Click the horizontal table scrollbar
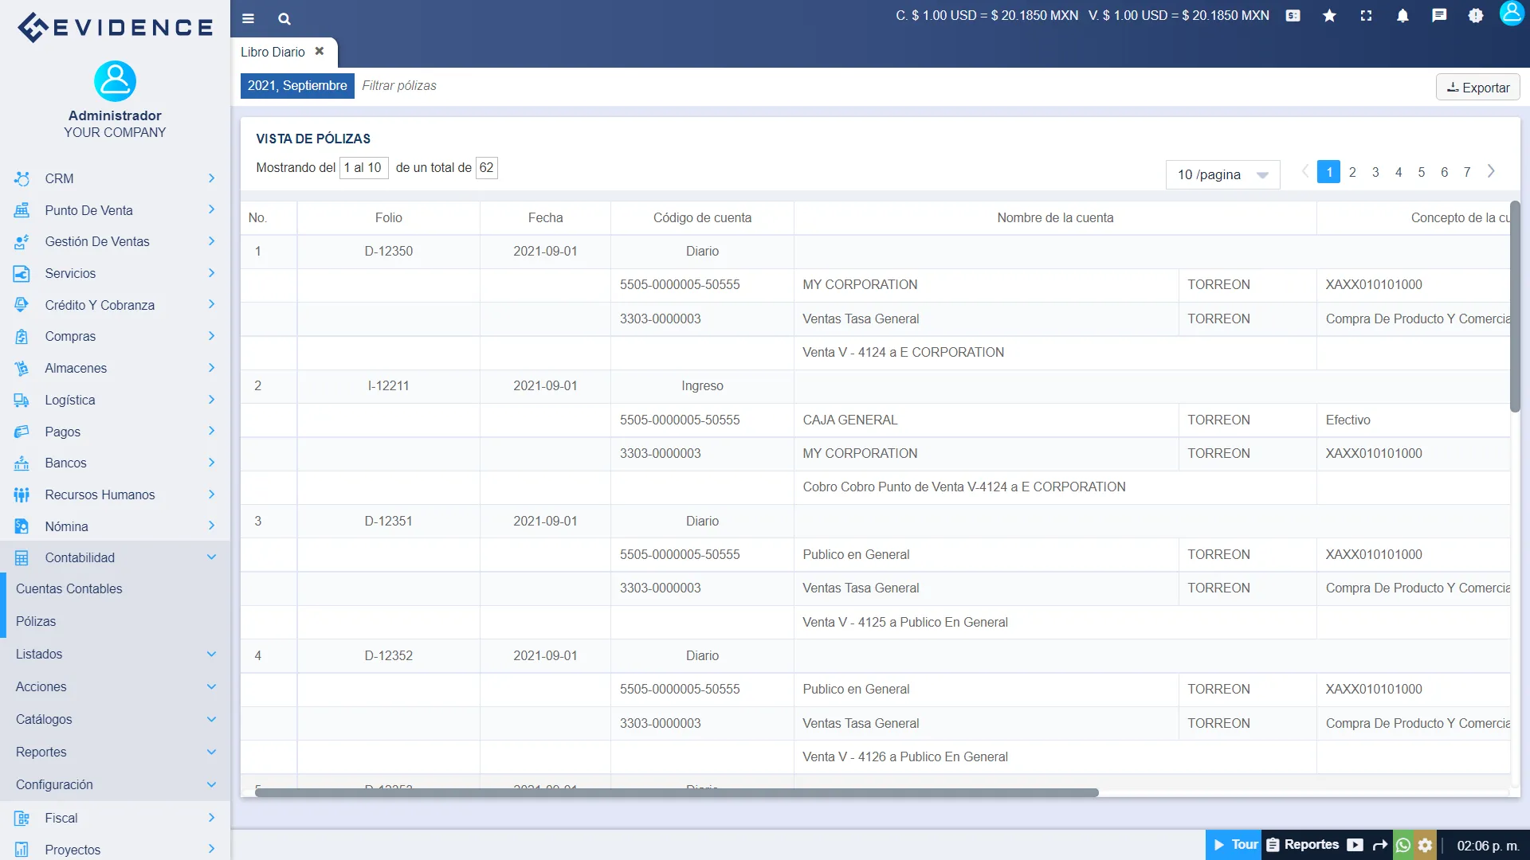Image resolution: width=1530 pixels, height=860 pixels. [x=676, y=792]
